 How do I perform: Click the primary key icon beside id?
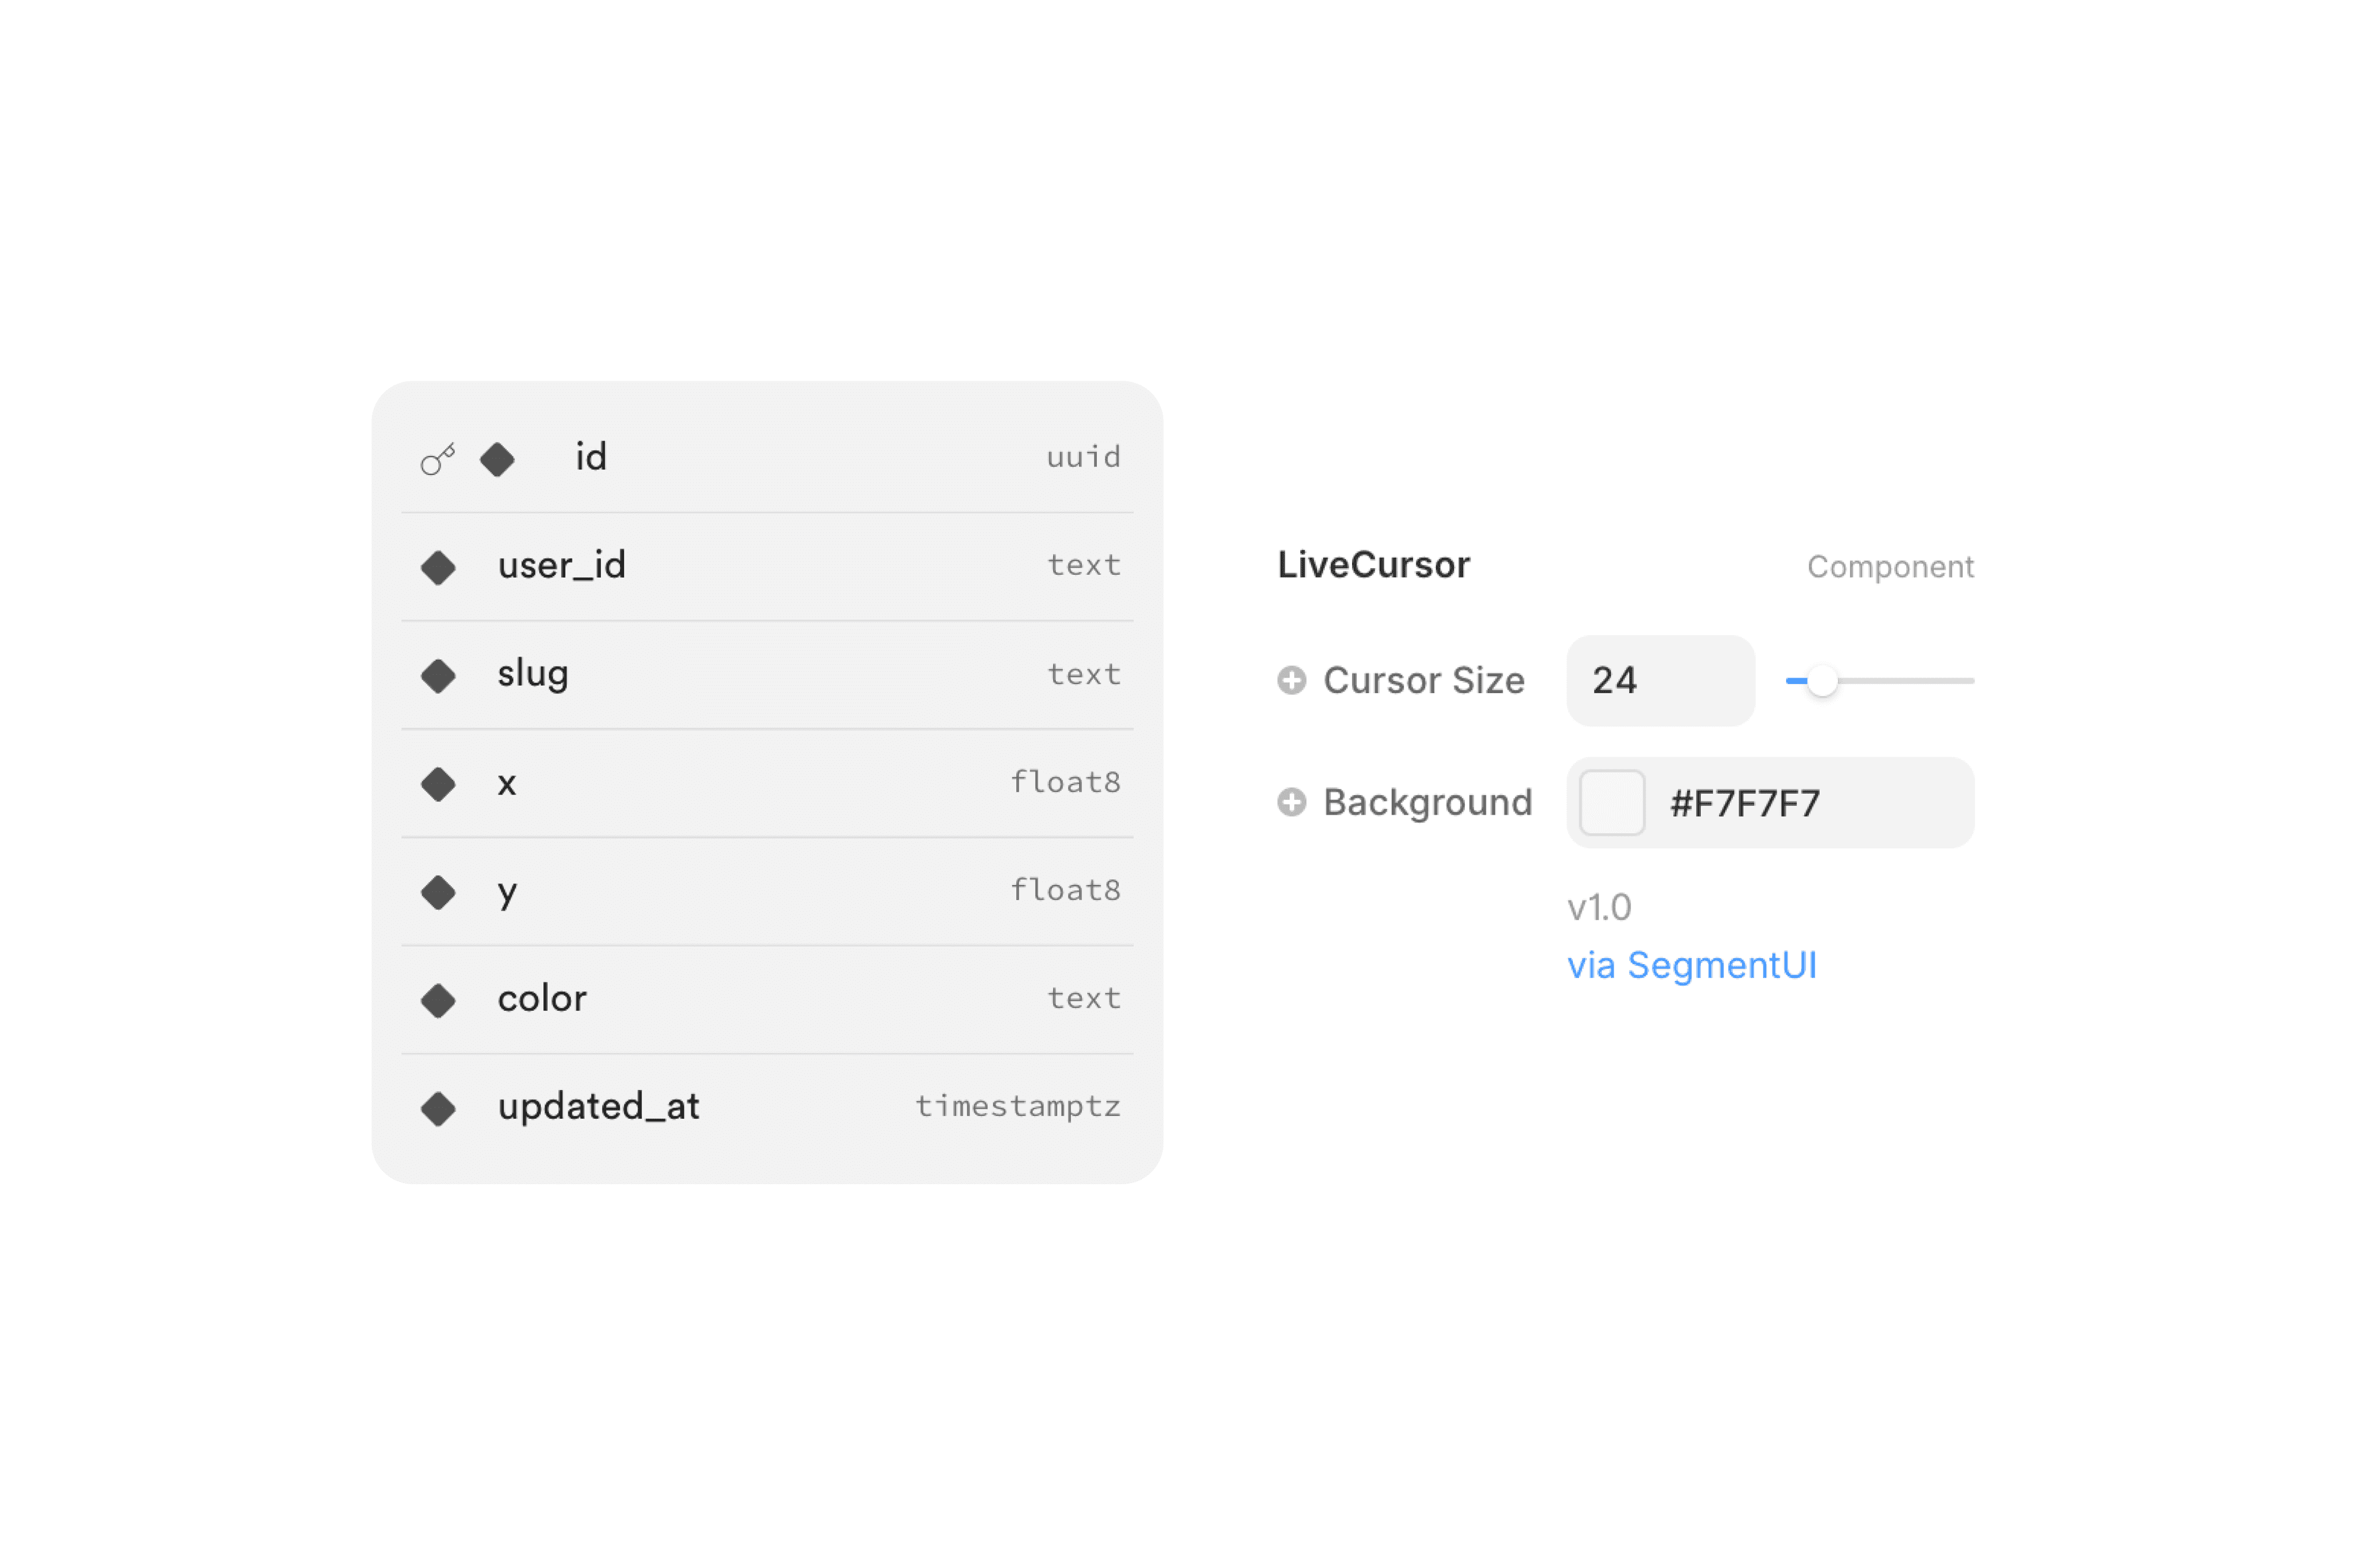tap(438, 458)
